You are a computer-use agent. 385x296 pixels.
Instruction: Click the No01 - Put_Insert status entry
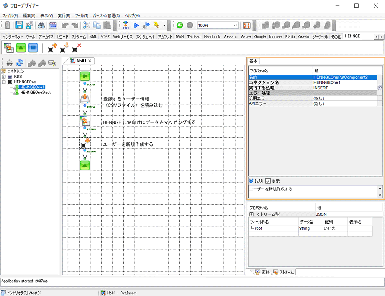[119, 293]
